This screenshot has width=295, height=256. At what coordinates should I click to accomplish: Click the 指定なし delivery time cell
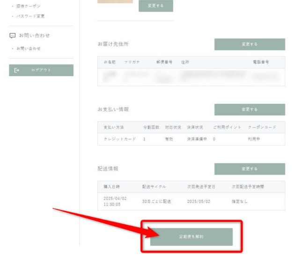239,201
